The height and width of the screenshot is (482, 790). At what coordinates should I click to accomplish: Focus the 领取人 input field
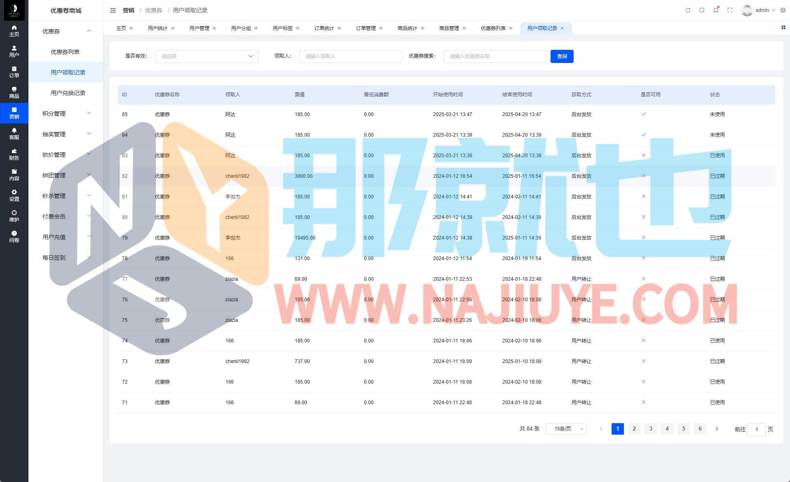point(350,56)
